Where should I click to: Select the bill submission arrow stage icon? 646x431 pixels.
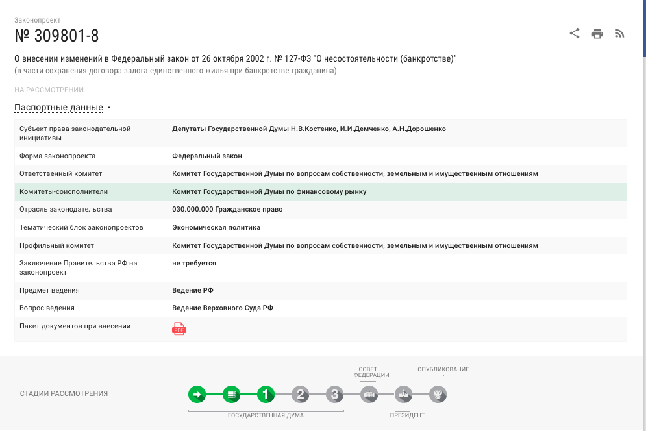197,394
